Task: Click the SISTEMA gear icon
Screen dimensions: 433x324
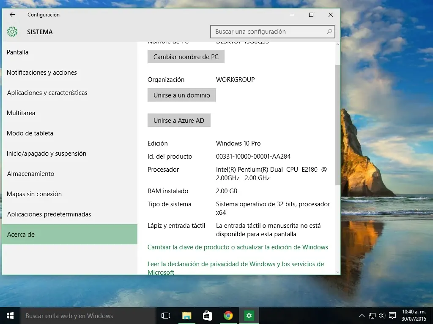Action: pyautogui.click(x=12, y=32)
